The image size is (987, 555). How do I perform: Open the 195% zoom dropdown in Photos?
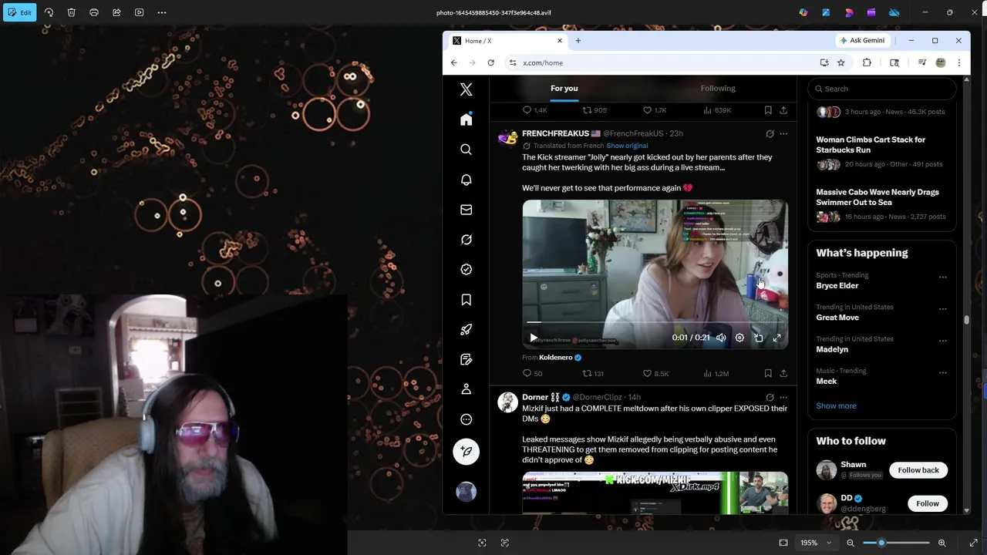click(x=816, y=543)
